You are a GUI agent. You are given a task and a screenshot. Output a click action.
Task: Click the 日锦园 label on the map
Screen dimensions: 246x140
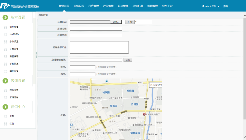tap(135, 104)
